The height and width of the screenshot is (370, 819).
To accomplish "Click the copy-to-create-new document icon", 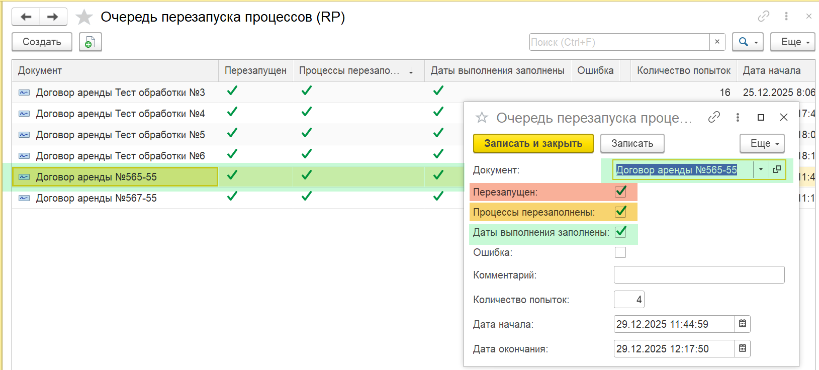I will click(x=90, y=42).
